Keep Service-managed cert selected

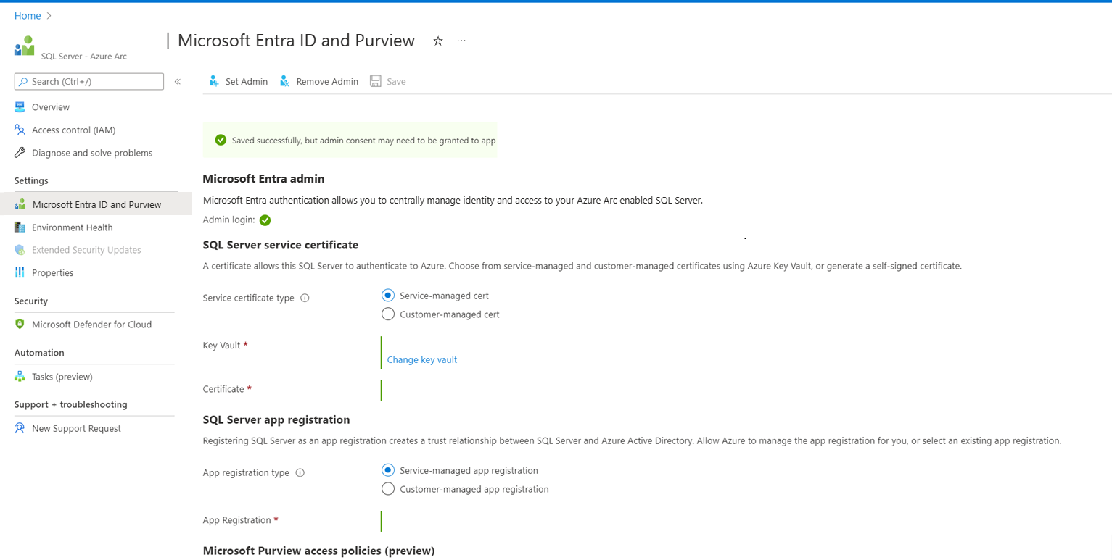pos(388,295)
